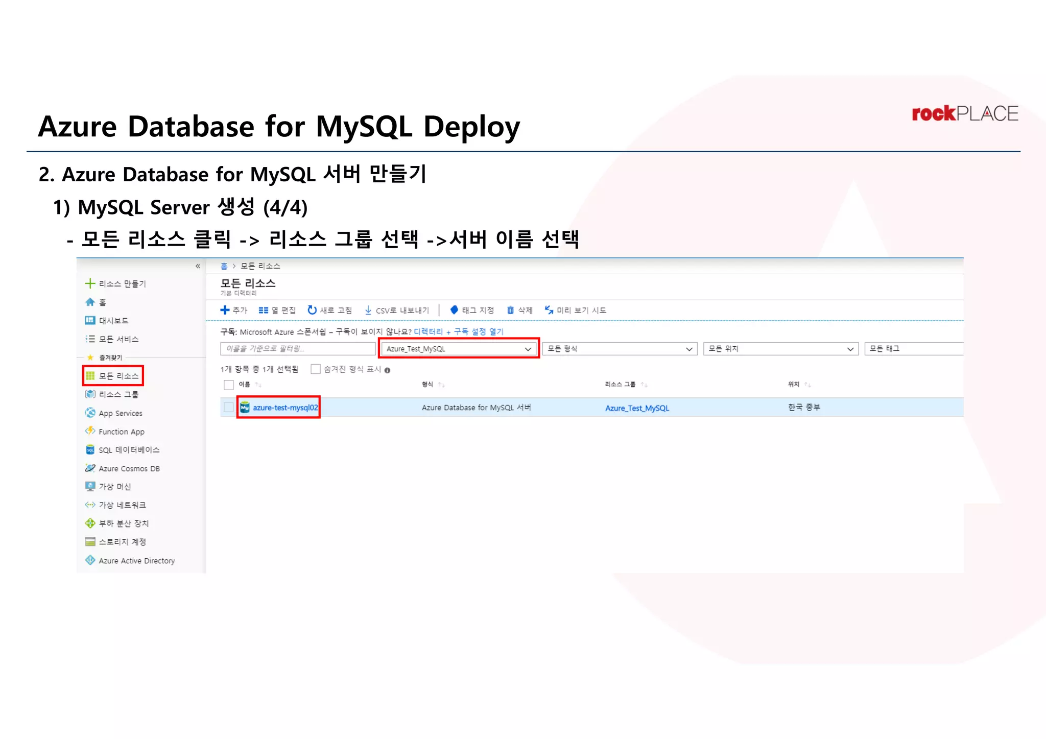Click 삭제 trash button
The height and width of the screenshot is (739, 1046).
(x=519, y=310)
